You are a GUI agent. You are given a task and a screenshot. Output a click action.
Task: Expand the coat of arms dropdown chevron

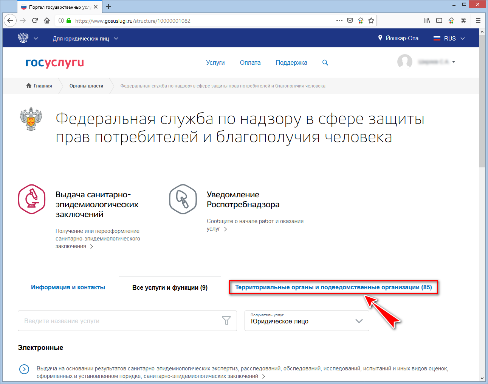(x=36, y=38)
